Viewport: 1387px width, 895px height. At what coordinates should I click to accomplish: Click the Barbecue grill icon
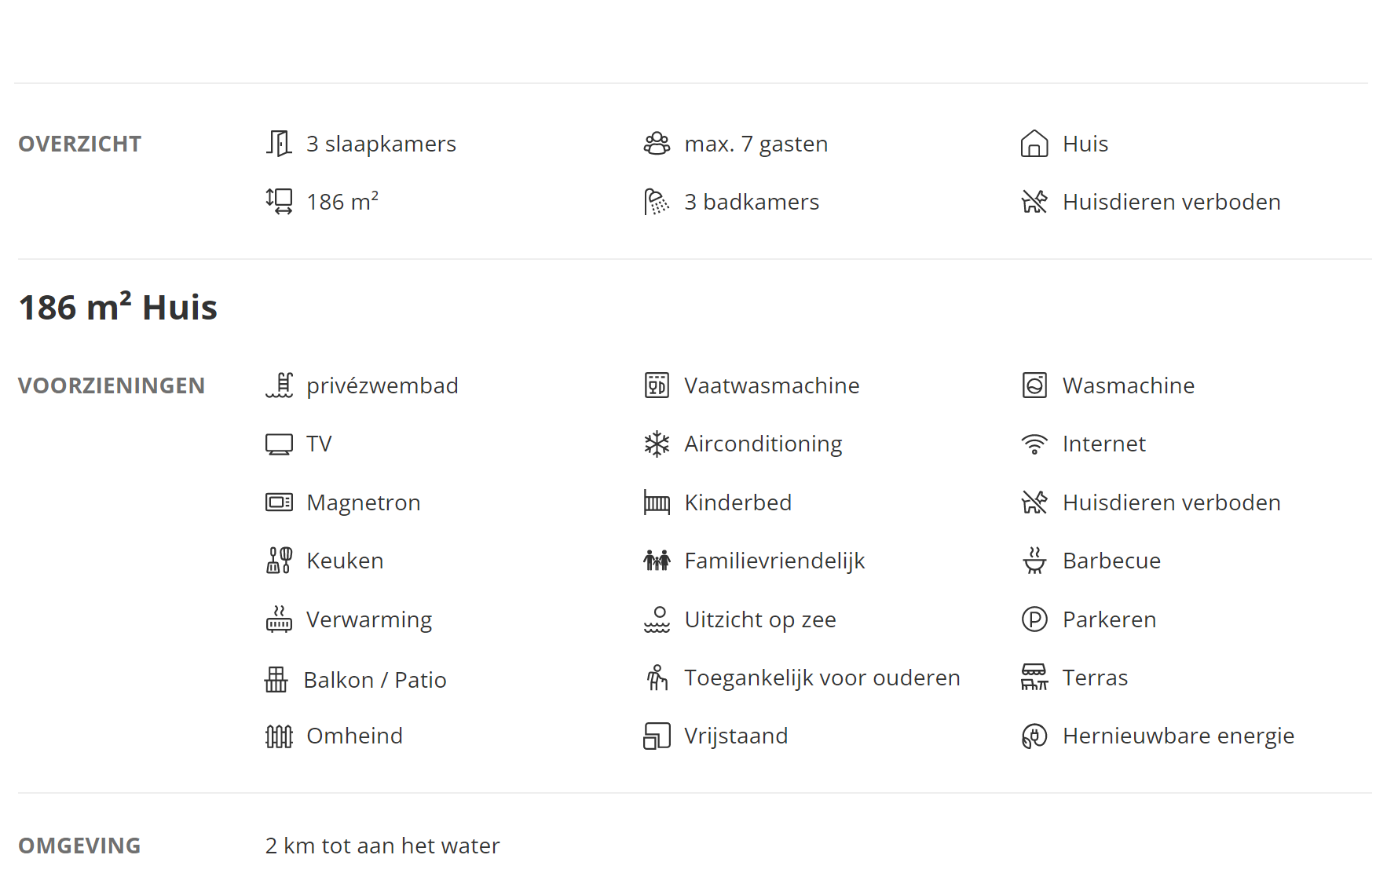pos(1034,561)
